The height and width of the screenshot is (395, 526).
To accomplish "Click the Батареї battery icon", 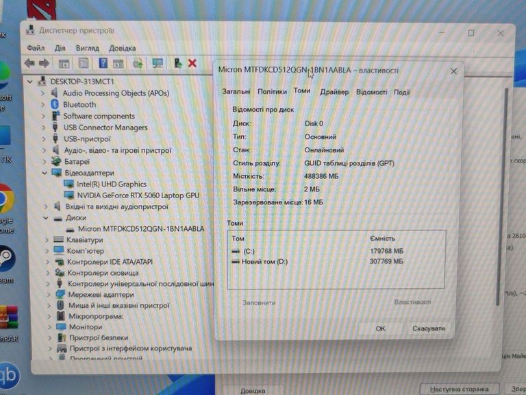I will click(x=55, y=162).
